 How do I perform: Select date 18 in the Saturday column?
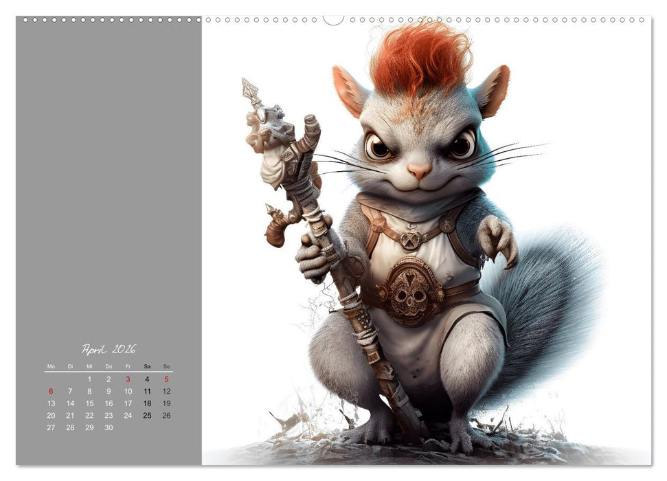pos(148,403)
